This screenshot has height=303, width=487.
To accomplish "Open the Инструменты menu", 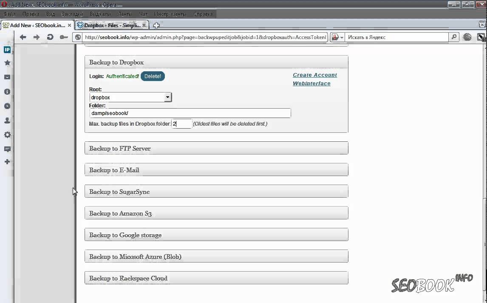I will (x=170, y=14).
